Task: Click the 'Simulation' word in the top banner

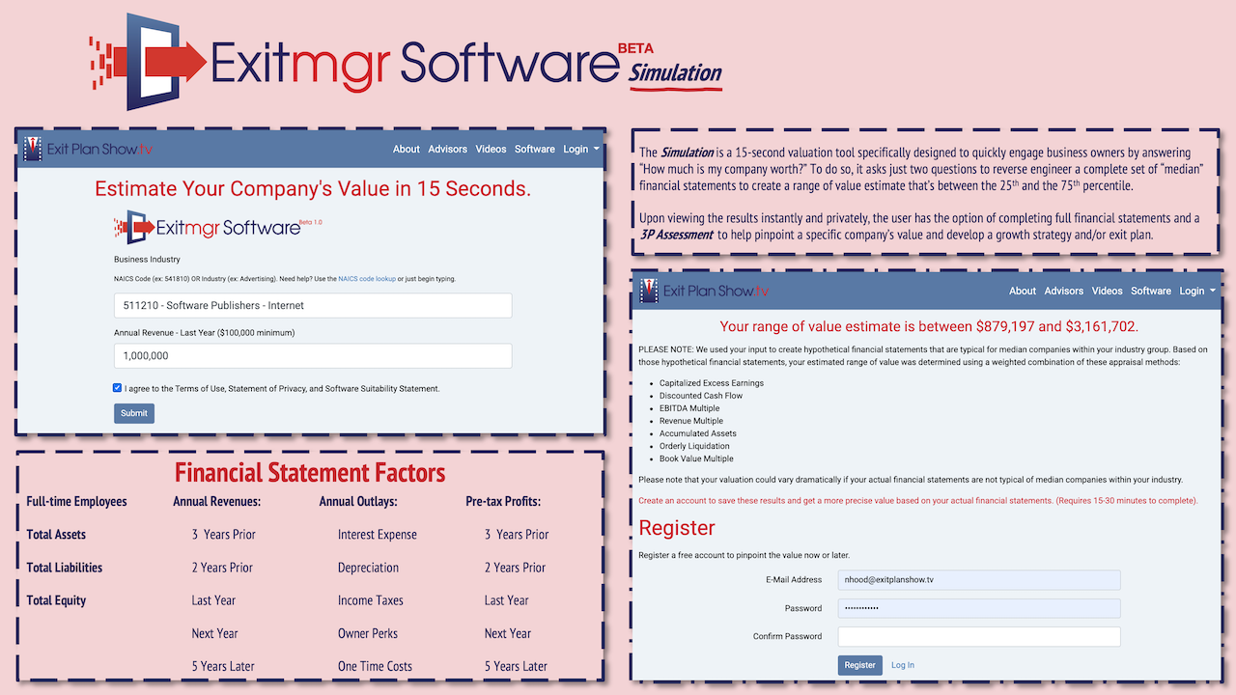Action: [676, 73]
